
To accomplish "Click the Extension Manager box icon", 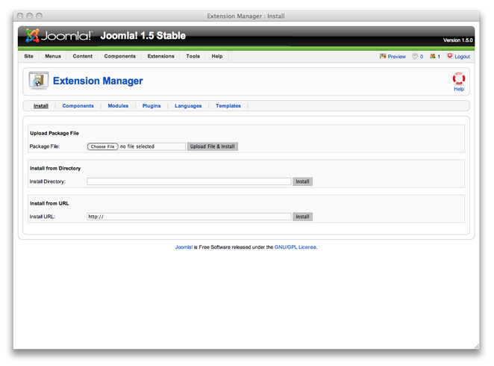I will click(x=39, y=81).
